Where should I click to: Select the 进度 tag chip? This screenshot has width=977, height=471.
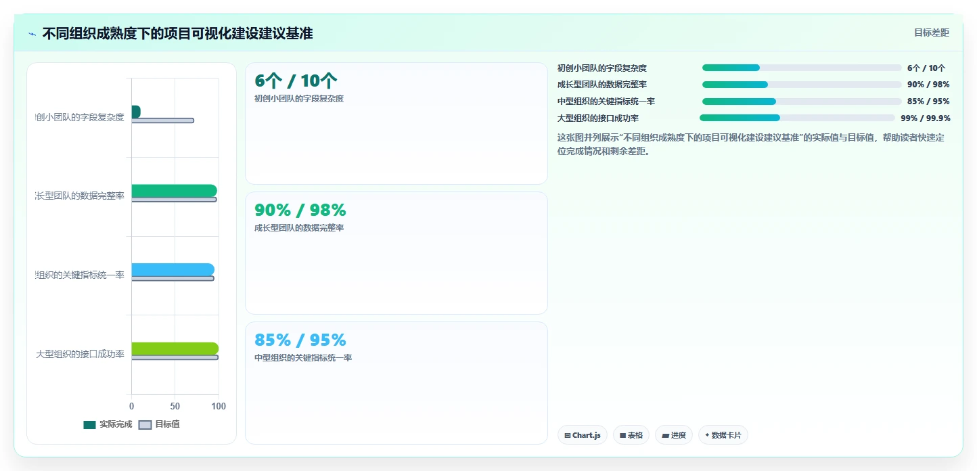(674, 435)
